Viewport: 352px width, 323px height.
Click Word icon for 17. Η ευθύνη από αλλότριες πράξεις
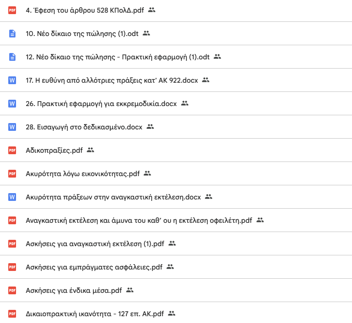[x=13, y=80]
